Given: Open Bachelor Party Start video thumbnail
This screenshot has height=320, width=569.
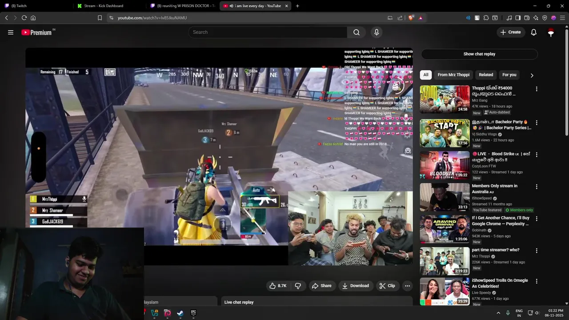Looking at the screenshot, I should pos(445,133).
